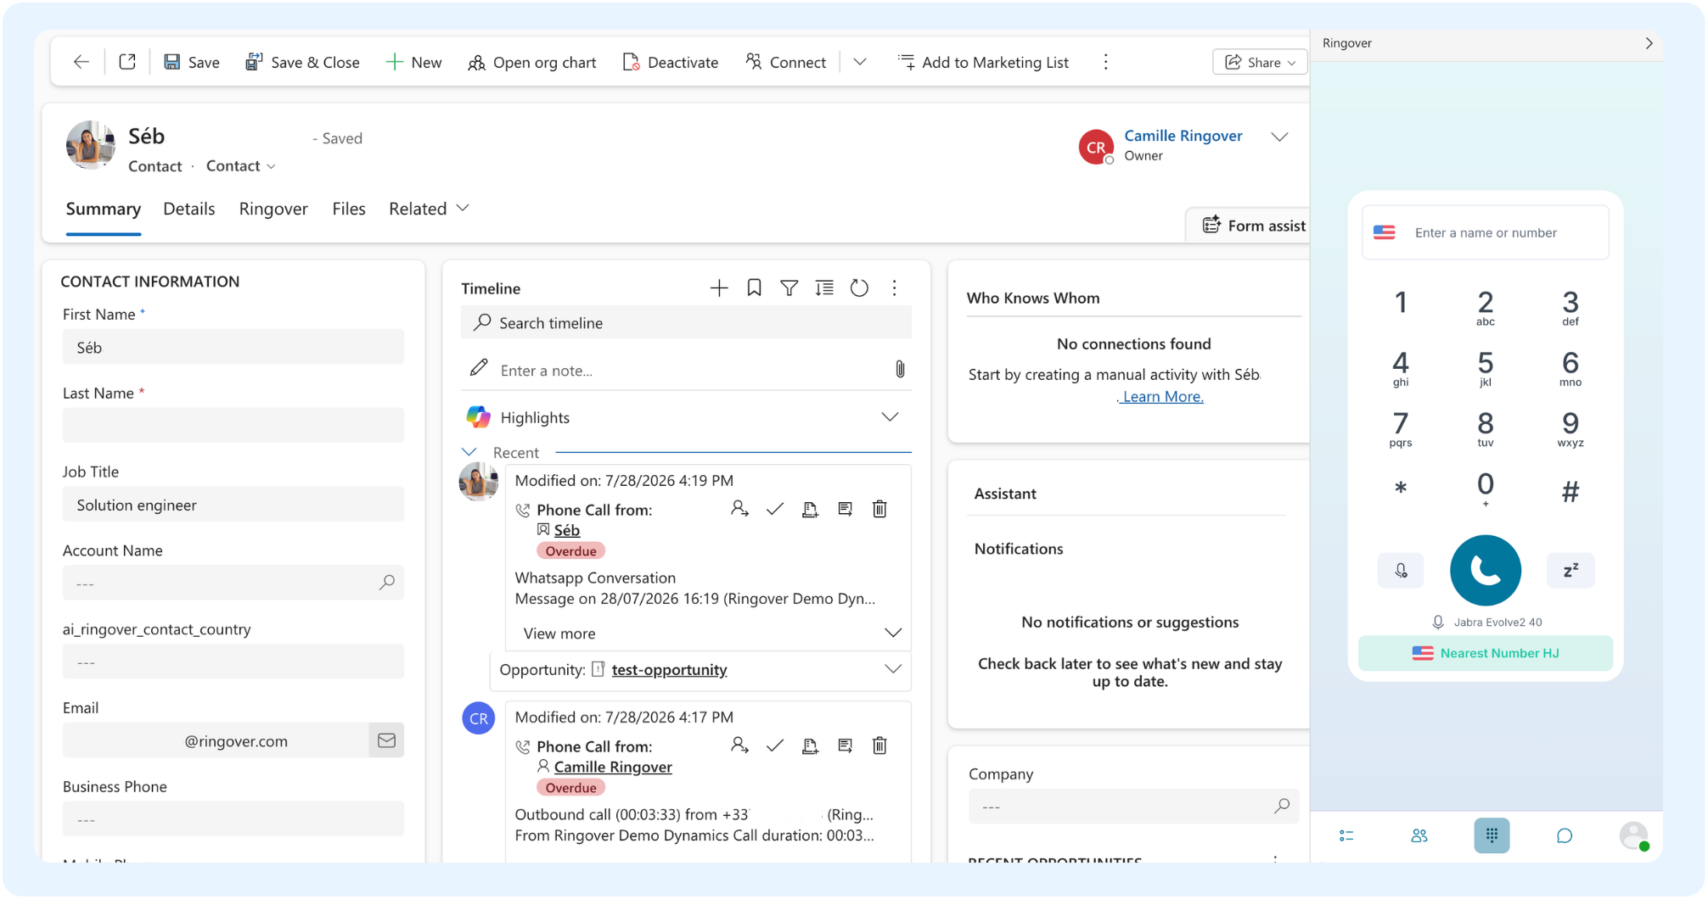
Task: Click the Job Title field
Action: coord(233,505)
